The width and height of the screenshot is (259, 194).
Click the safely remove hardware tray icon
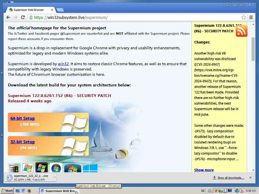(220, 191)
